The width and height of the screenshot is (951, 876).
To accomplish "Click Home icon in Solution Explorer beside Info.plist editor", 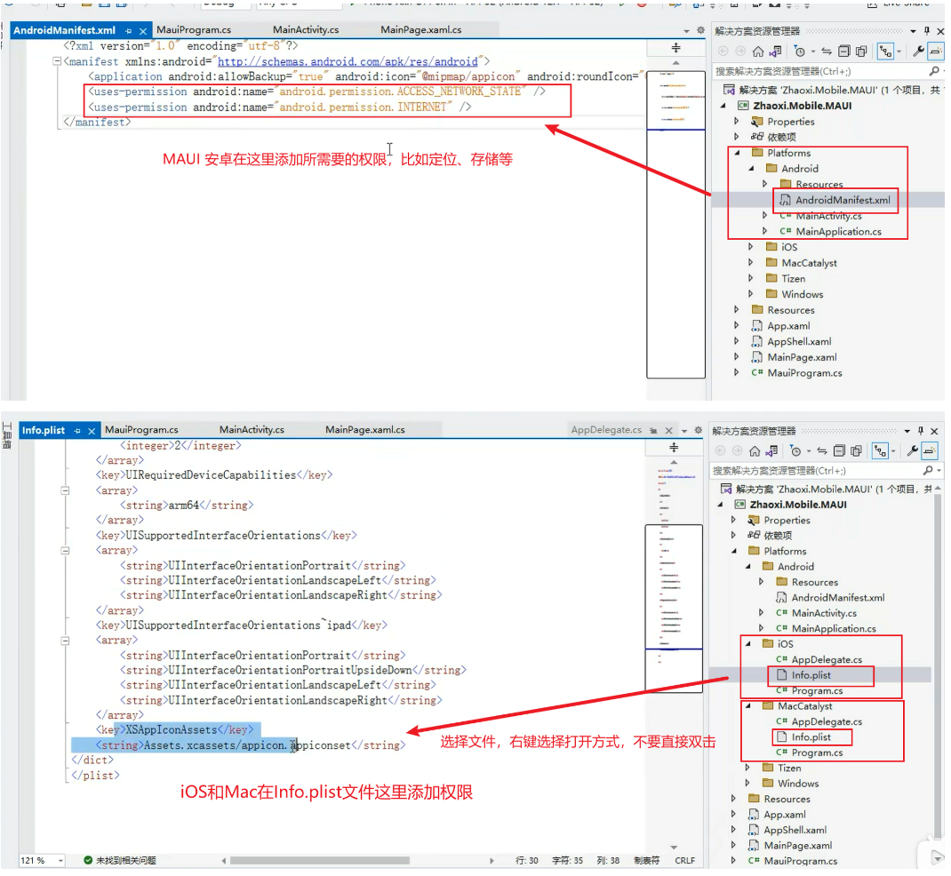I will (x=755, y=451).
